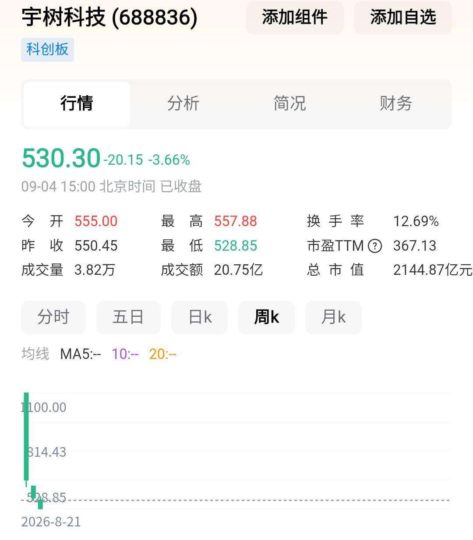Image resolution: width=473 pixels, height=540 pixels.
Task: Open the 分析 tab
Action: click(x=183, y=104)
